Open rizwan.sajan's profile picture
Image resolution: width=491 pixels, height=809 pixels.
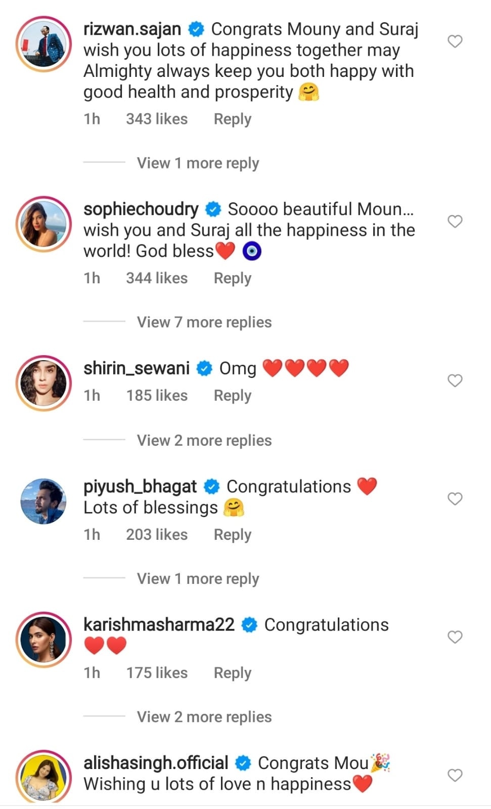43,44
